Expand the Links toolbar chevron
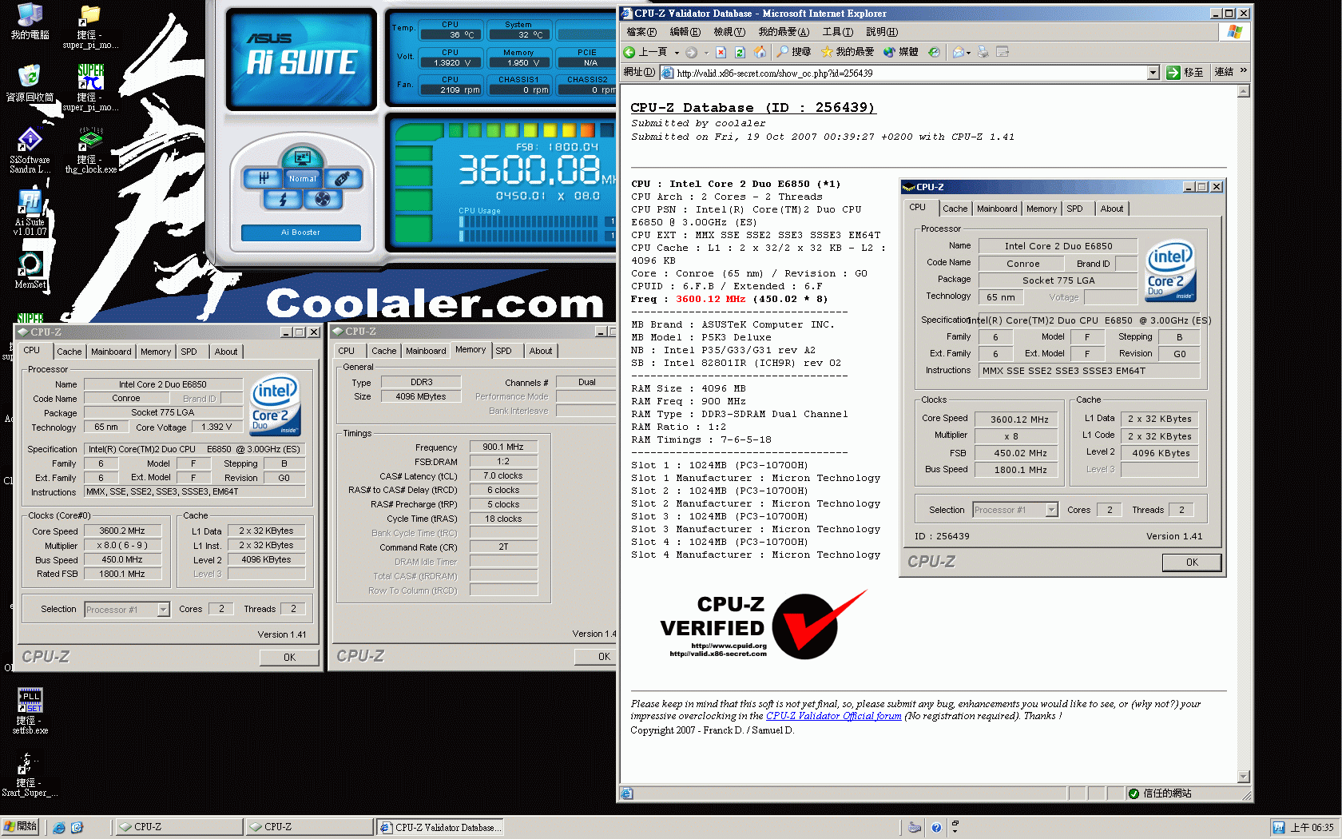1342x839 pixels. [1244, 71]
